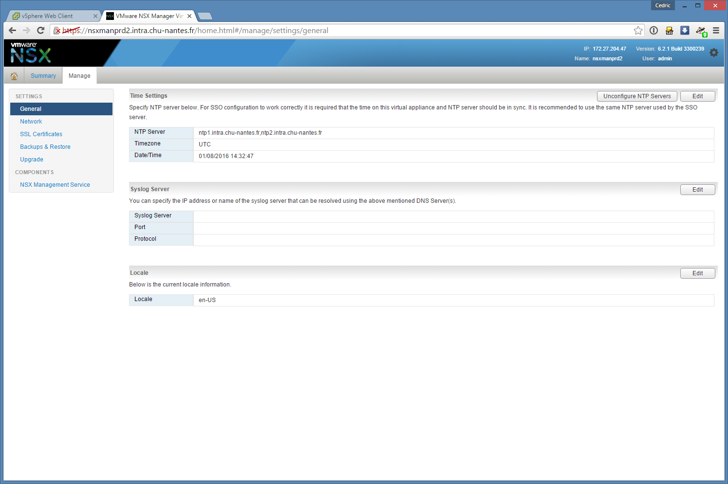The width and height of the screenshot is (728, 484).
Task: Go to Backups & Restore page
Action: click(x=45, y=147)
